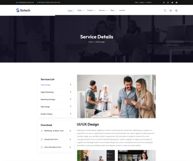Open the hamburger side menu icon
The width and height of the screenshot is (193, 161).
point(176,11)
